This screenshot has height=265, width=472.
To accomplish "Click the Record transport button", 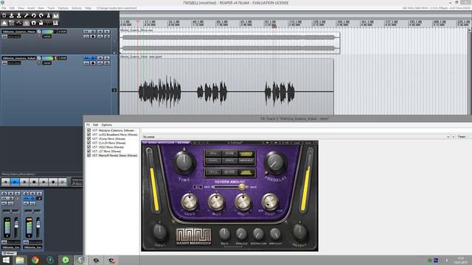I will click(53, 182).
